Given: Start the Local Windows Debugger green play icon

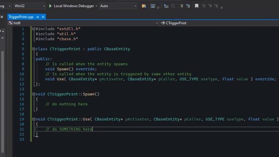Looking at the screenshot, I should (x=50, y=6).
